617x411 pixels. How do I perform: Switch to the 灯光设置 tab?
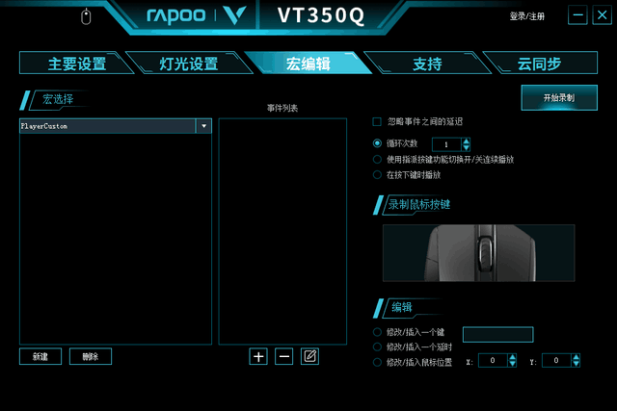tap(189, 64)
